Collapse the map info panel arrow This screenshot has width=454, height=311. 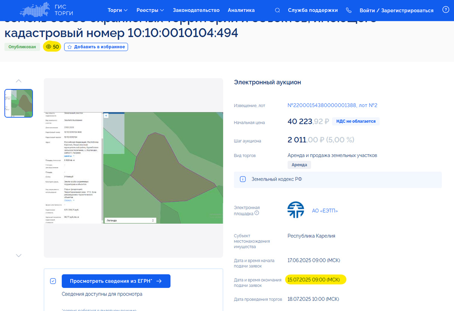106,115
